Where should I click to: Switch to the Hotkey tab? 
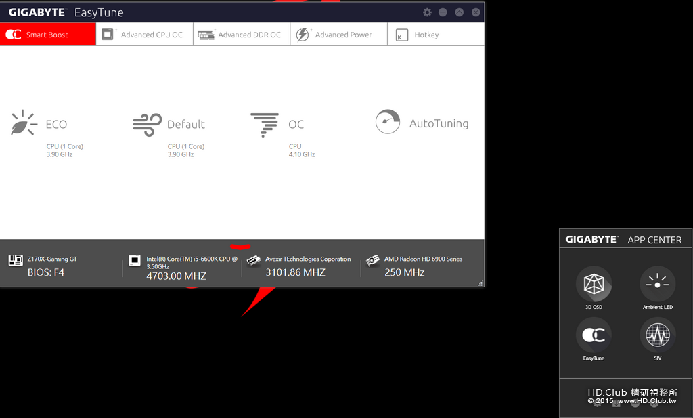436,35
